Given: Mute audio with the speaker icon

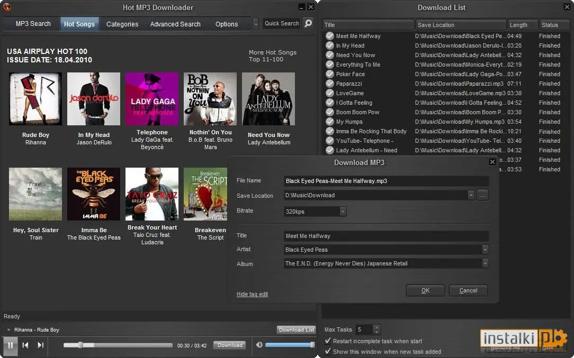Looking at the screenshot, I should tap(259, 345).
